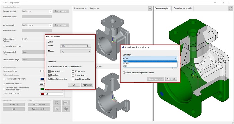Click the Volumetrische Toleranz input field
This screenshot has width=234, height=124.
33,39
